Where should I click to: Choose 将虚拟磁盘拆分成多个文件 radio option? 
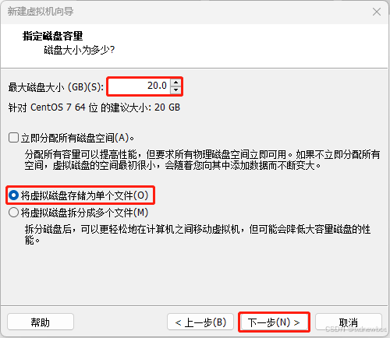[13, 213]
